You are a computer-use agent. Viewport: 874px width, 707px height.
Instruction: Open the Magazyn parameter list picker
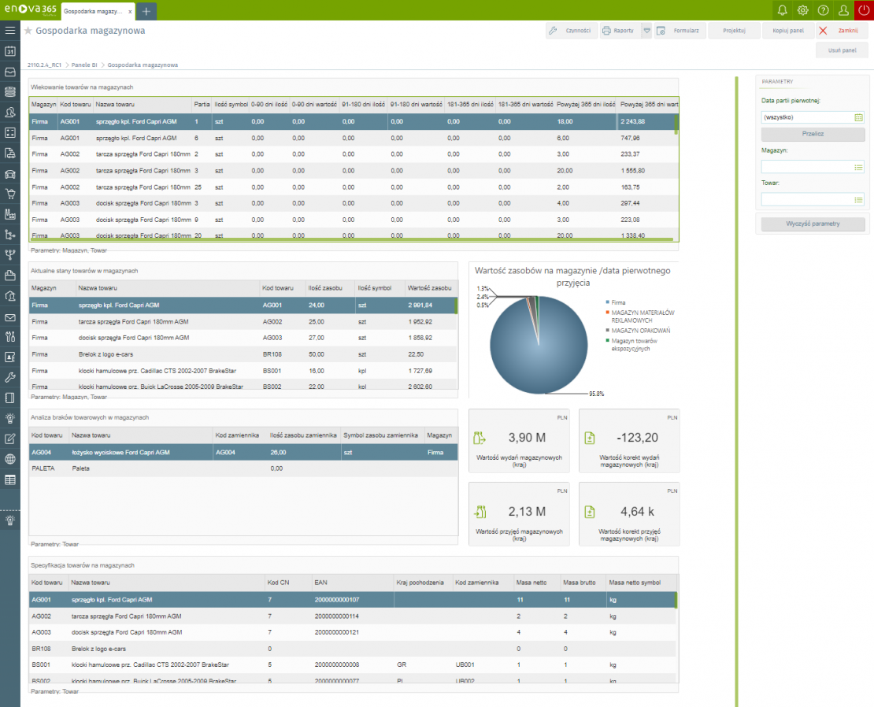(859, 167)
